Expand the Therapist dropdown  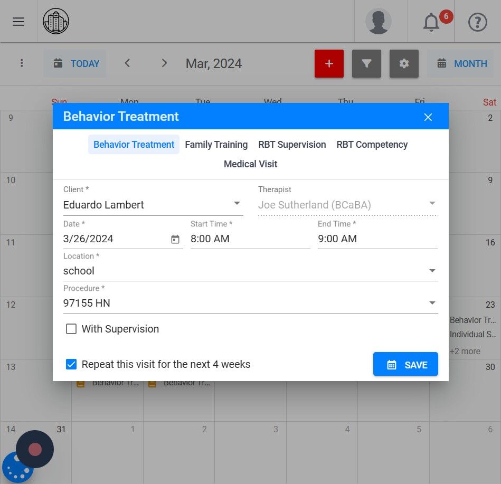(x=348, y=205)
